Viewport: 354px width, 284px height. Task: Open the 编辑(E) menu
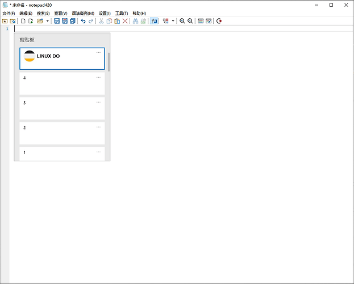26,13
